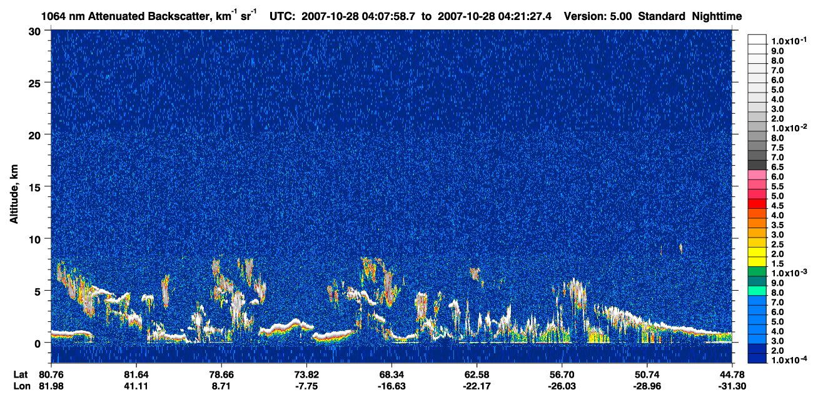
Task: Click the 'Lon' row label
Action: 21,386
